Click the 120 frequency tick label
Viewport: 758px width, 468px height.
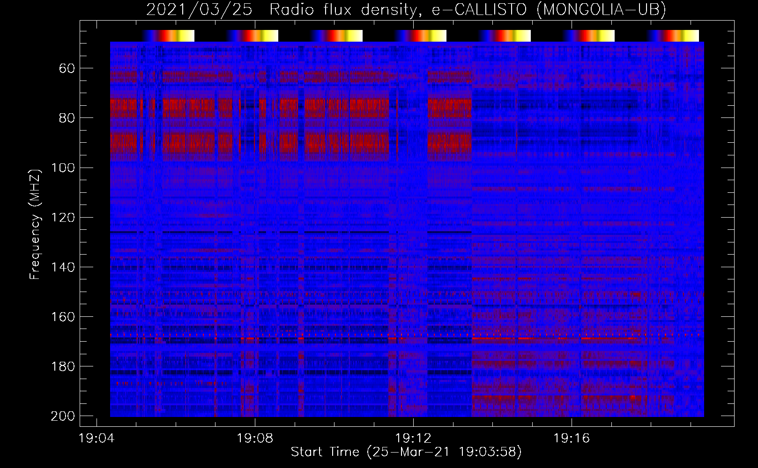click(x=63, y=217)
